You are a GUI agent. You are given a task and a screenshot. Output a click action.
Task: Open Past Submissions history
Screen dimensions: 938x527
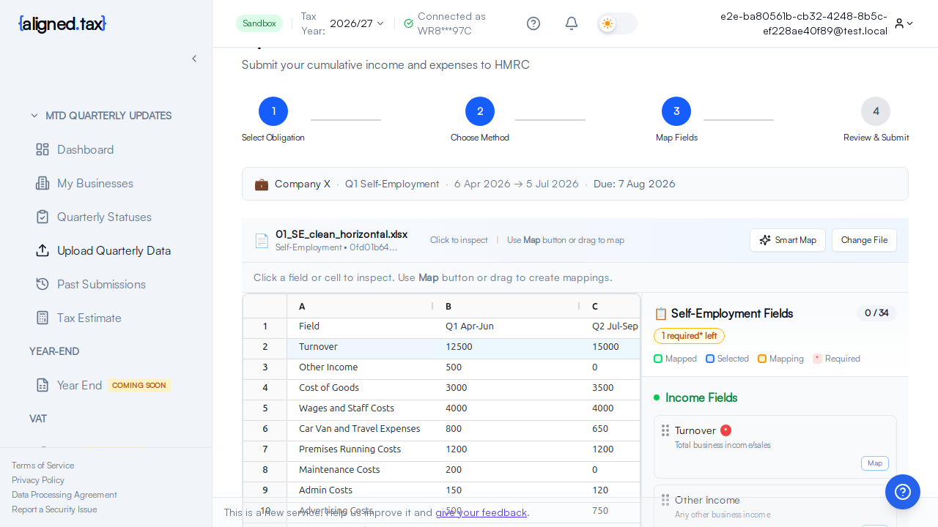(x=101, y=284)
